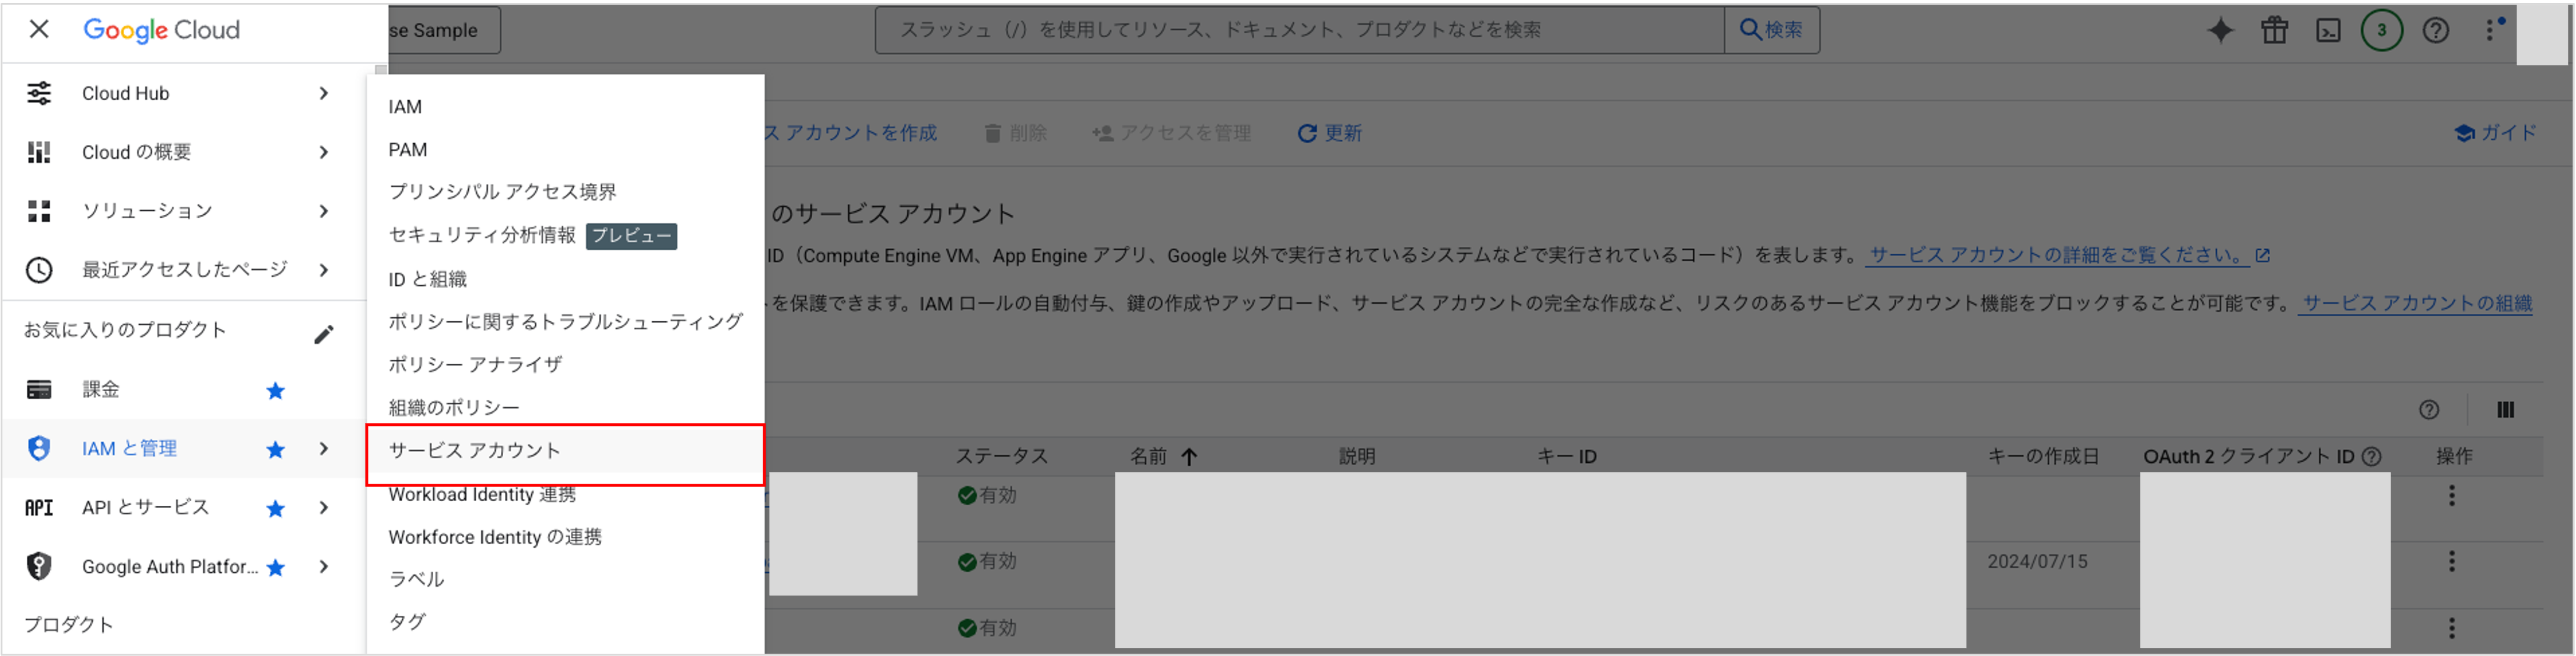Click the project selector showing Sample
Viewport: 2576px width, 656px height.
(444, 30)
